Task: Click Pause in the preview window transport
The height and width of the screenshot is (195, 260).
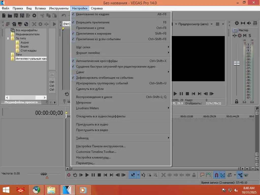Action: (x=181, y=94)
